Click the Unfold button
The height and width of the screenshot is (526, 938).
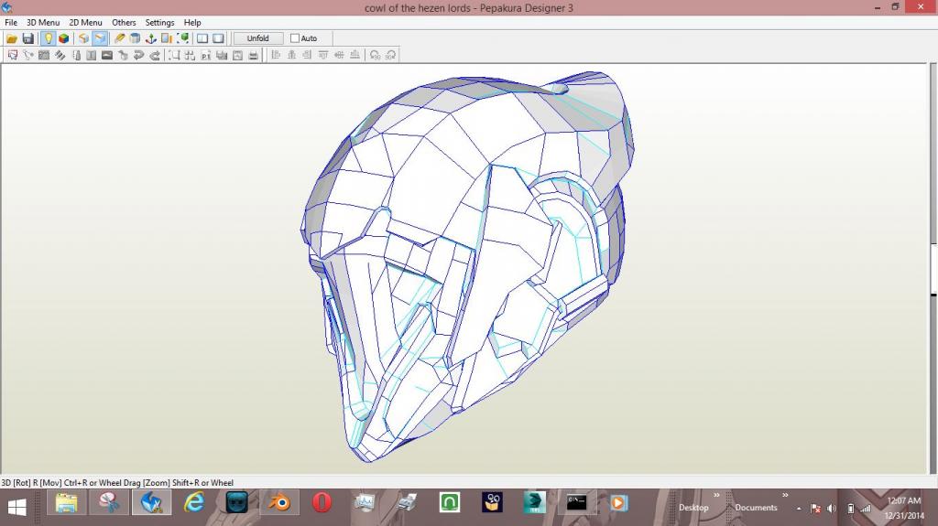click(257, 38)
